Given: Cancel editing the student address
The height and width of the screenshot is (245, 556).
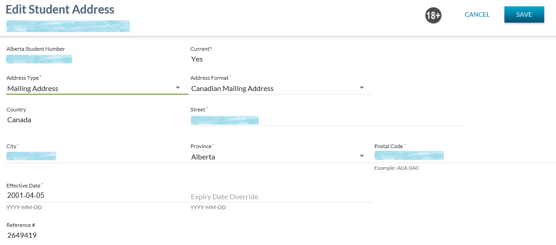Looking at the screenshot, I should (x=477, y=14).
